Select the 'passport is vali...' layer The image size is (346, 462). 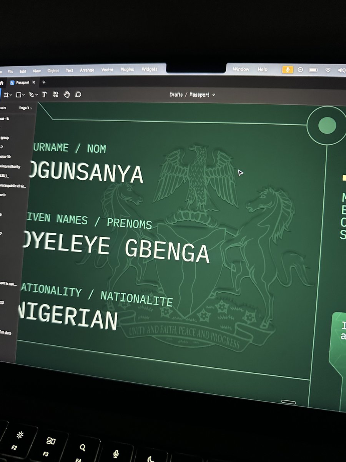(x=8, y=284)
